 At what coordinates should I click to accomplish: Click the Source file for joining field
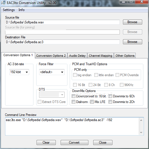62,32
